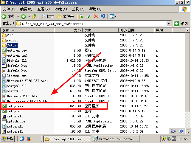Screen dimensions: 191x143
Task: Click the VMware tools tray icon
Action: click(x=174, y=139)
